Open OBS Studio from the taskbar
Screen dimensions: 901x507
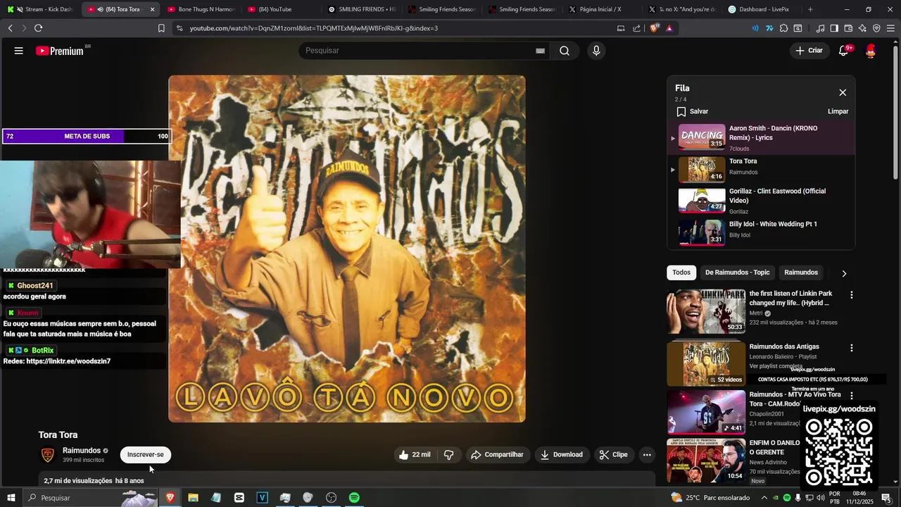[x=331, y=498]
